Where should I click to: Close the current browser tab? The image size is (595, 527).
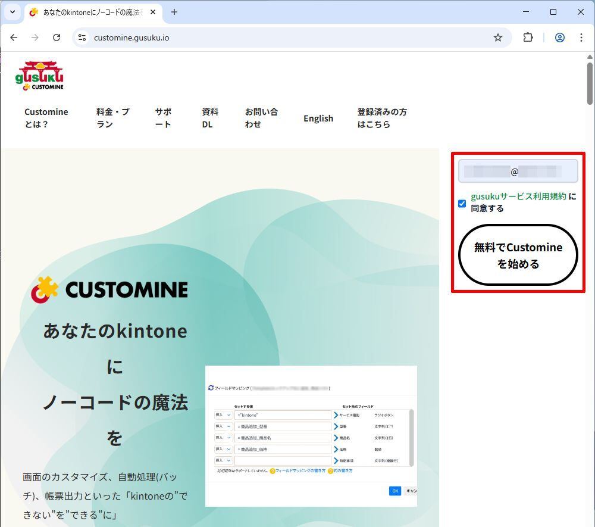[x=153, y=12]
